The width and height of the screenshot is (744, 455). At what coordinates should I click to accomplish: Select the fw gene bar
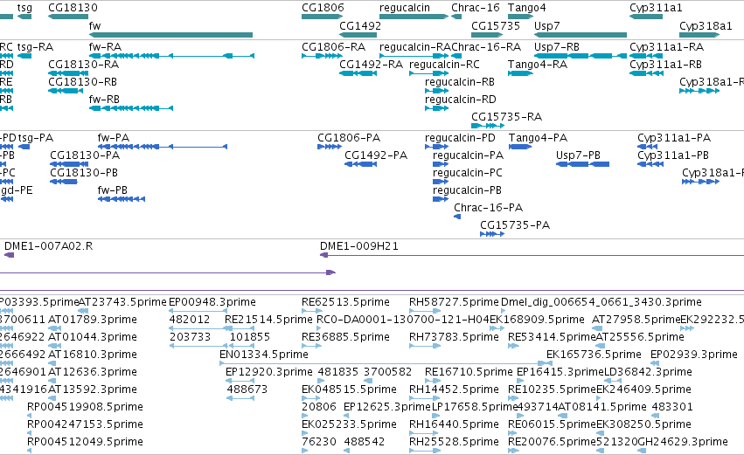pyautogui.click(x=170, y=35)
